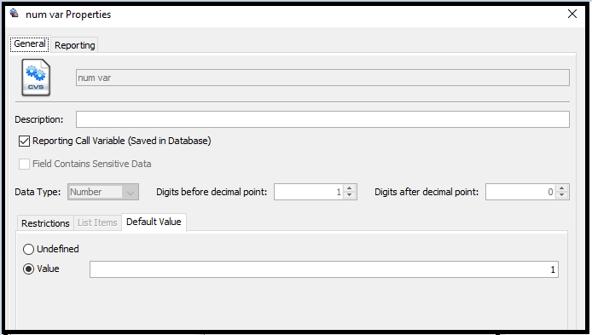592x335 pixels.
Task: Decrease digits after decimal point
Action: pos(562,195)
